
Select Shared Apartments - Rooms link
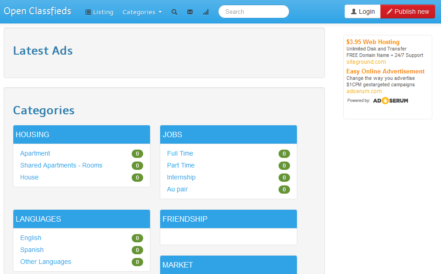(61, 165)
